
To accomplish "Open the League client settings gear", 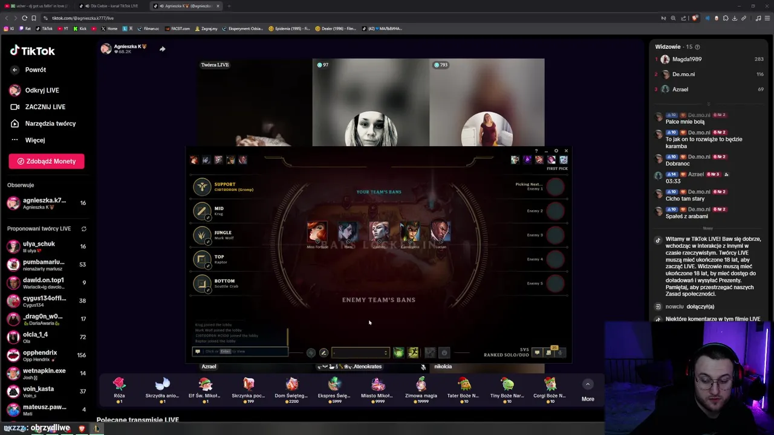I will point(556,151).
